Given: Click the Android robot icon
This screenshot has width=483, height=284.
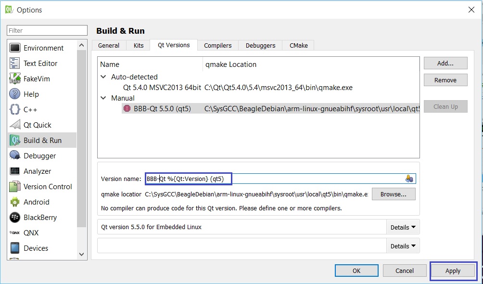Looking at the screenshot, I should tap(15, 202).
